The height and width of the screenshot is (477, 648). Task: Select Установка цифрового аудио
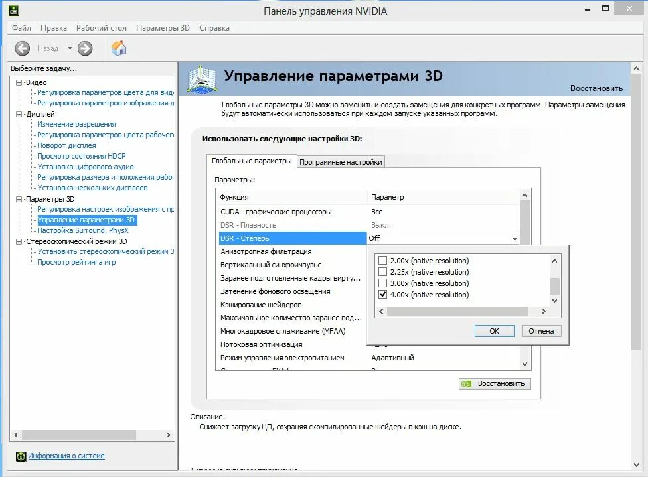pos(86,167)
